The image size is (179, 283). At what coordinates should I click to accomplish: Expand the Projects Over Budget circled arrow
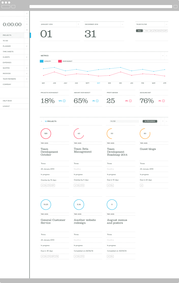(x=64, y=101)
